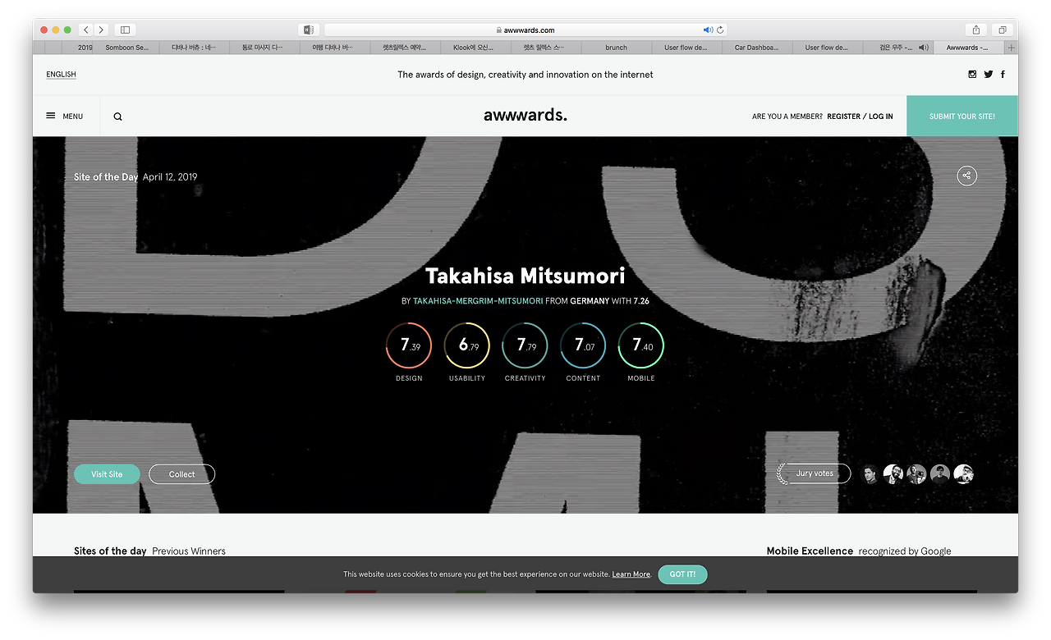The image size is (1051, 640).
Task: Open the fifth jury member avatar
Action: [963, 473]
